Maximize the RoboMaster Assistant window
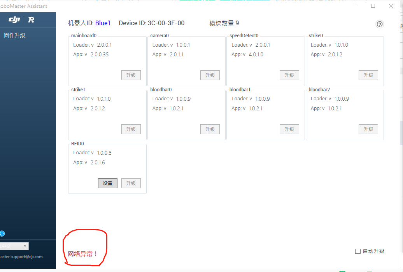This screenshot has width=403, height=272. click(x=373, y=6)
